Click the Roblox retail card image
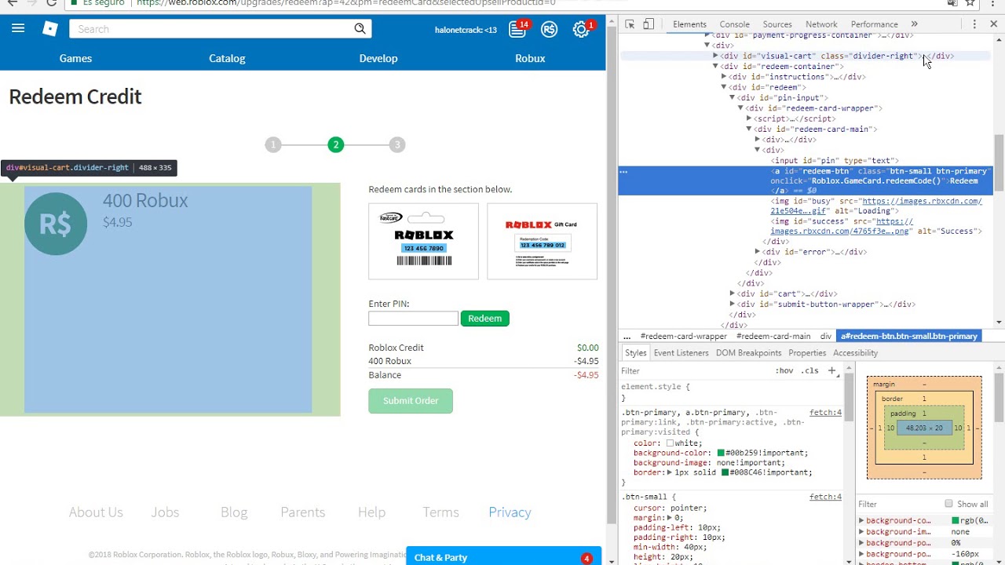This screenshot has height=565, width=1005. 423,242
